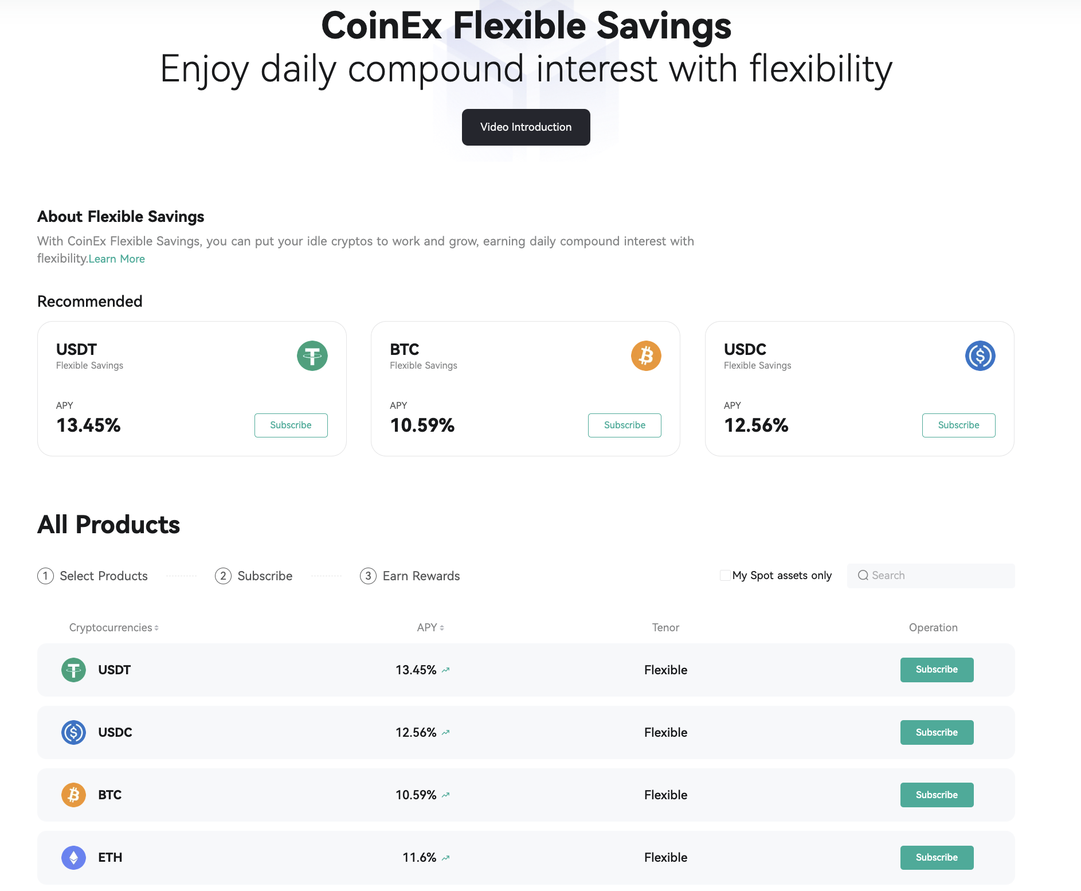
Task: Click the trend arrow icon beside 13.45% APY
Action: click(x=446, y=670)
